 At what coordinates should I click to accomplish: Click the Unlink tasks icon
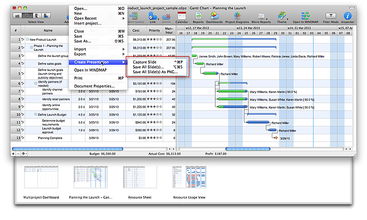[x=166, y=16]
